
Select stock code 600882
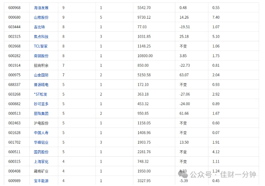click(14, 104)
